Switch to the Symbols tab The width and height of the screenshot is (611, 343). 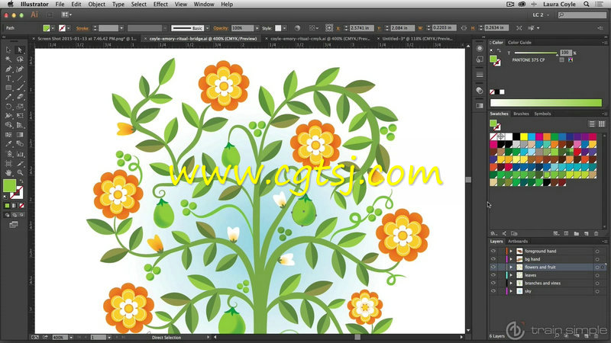point(542,114)
